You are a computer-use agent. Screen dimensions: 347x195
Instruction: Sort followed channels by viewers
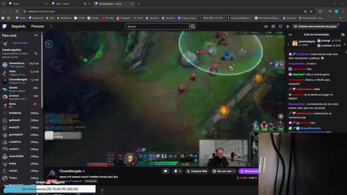pyautogui.click(x=36, y=53)
